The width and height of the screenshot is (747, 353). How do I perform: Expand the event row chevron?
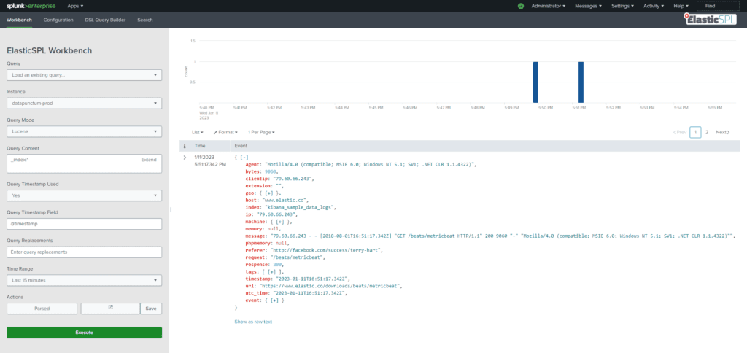[185, 158]
